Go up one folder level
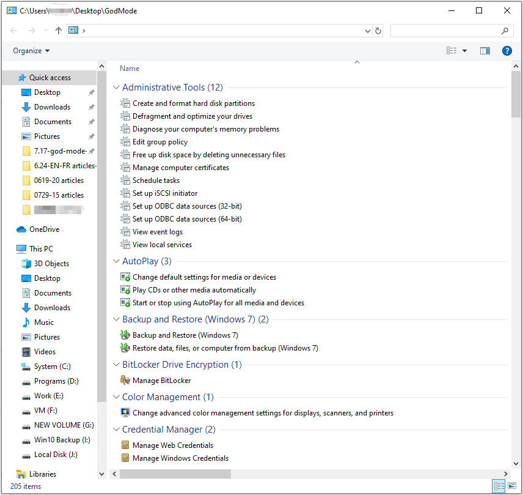The height and width of the screenshot is (495, 523). click(x=59, y=31)
